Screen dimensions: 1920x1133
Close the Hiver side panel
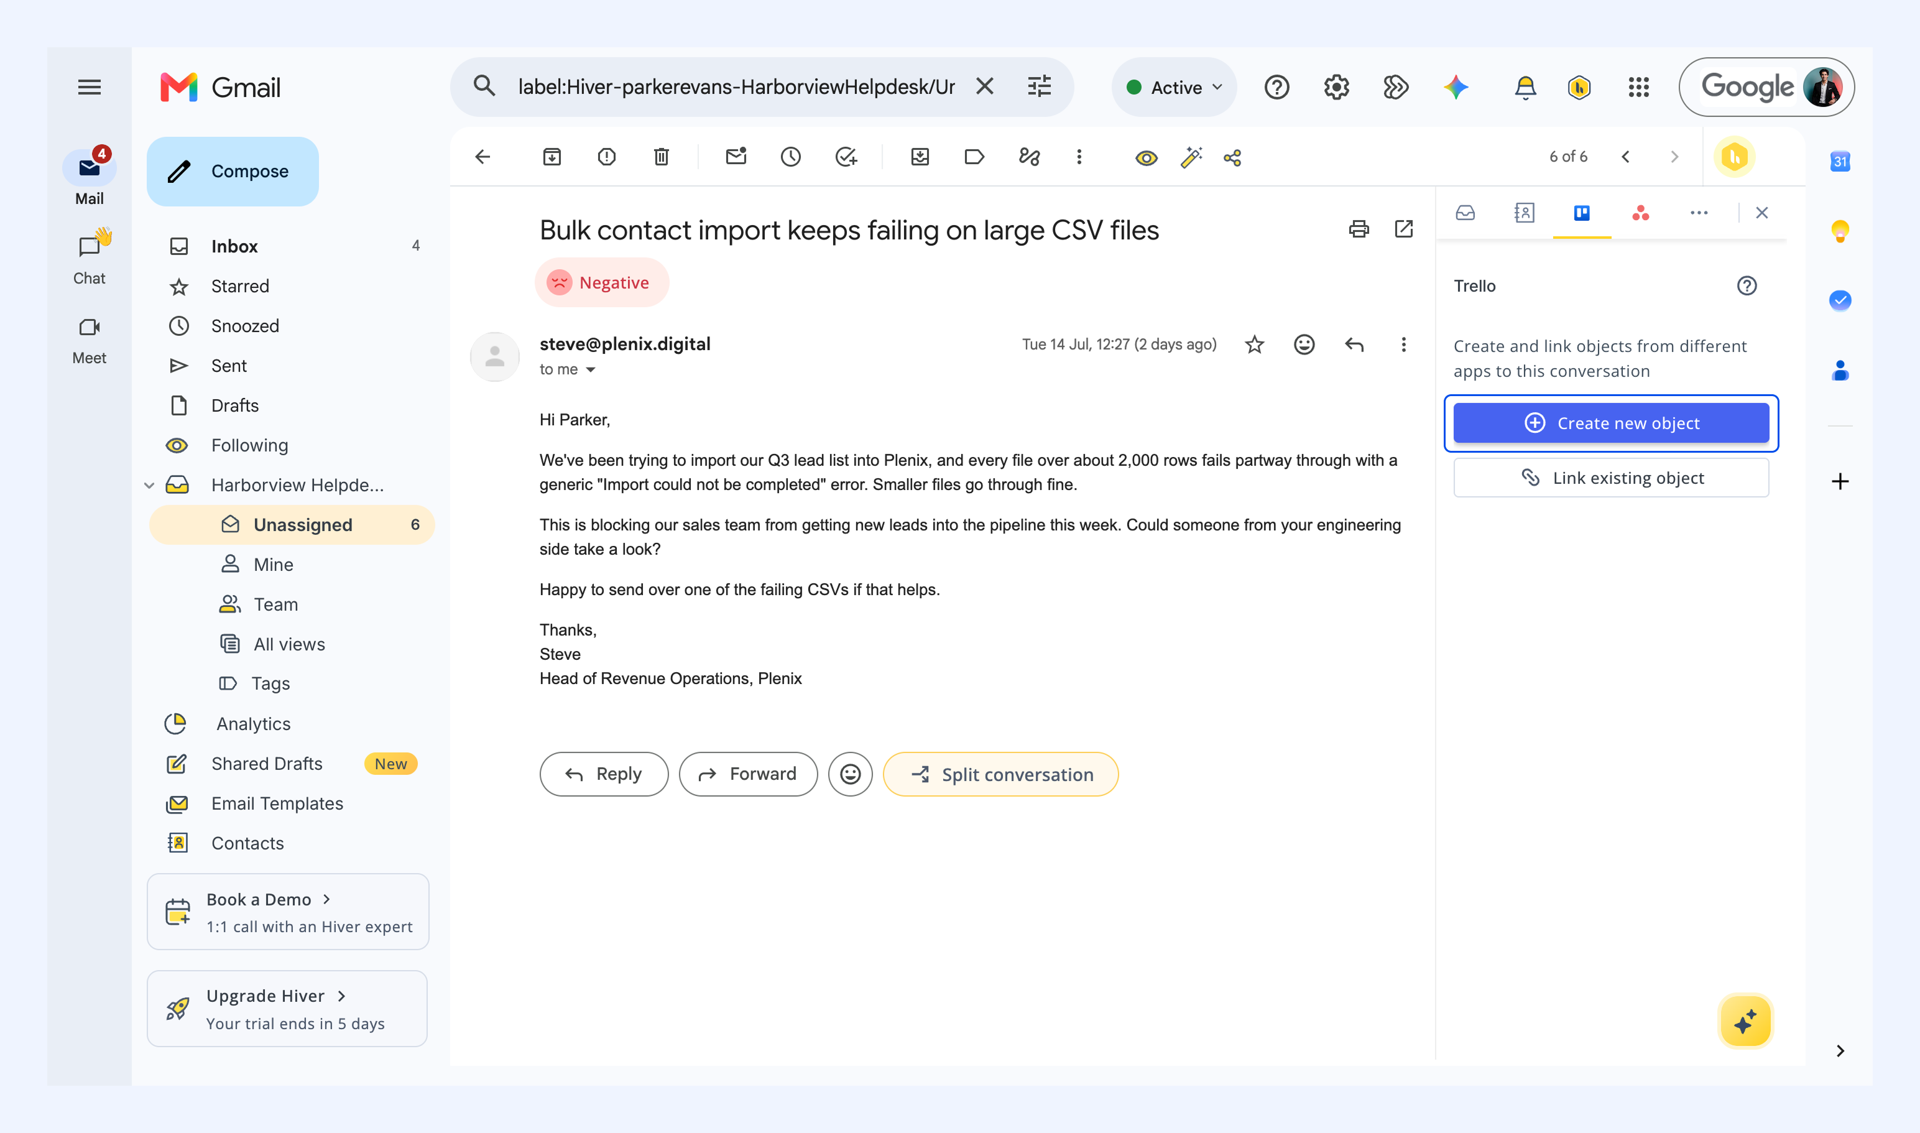(1762, 213)
